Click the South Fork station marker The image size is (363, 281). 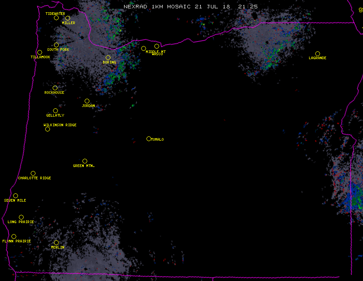pos(56,45)
